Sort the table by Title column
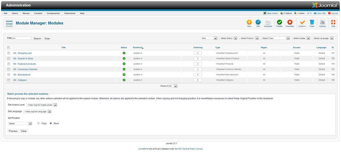The height and width of the screenshot is (152, 341). (63, 48)
